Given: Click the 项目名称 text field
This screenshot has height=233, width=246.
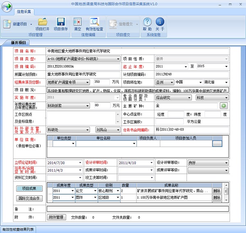Looking at the screenshot, I should coord(138,51).
